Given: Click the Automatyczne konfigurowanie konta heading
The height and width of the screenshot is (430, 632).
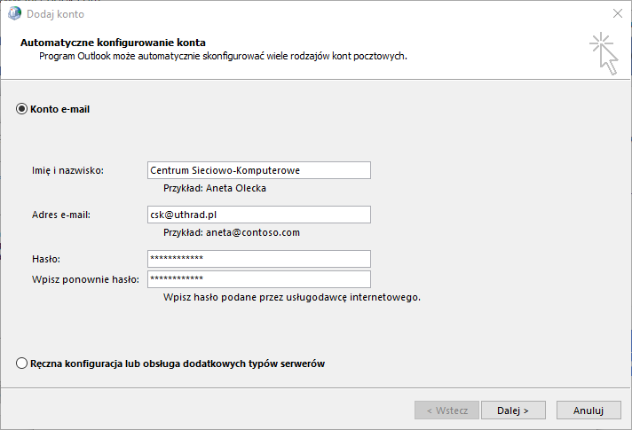Looking at the screenshot, I should [x=113, y=43].
